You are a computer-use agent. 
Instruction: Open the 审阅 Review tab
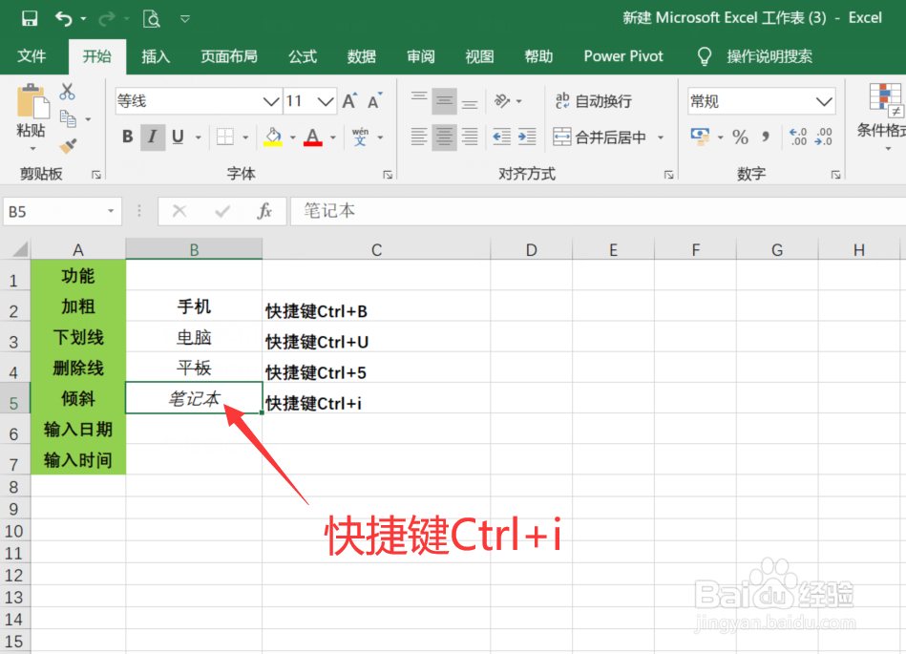coord(421,56)
